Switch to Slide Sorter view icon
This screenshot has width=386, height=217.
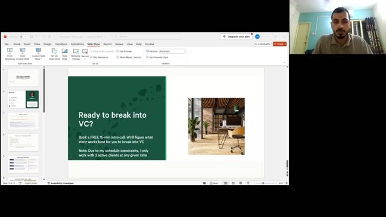point(233,183)
